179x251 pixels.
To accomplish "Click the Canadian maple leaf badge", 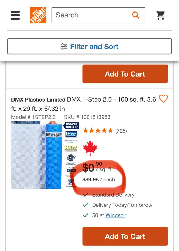I will click(90, 147).
